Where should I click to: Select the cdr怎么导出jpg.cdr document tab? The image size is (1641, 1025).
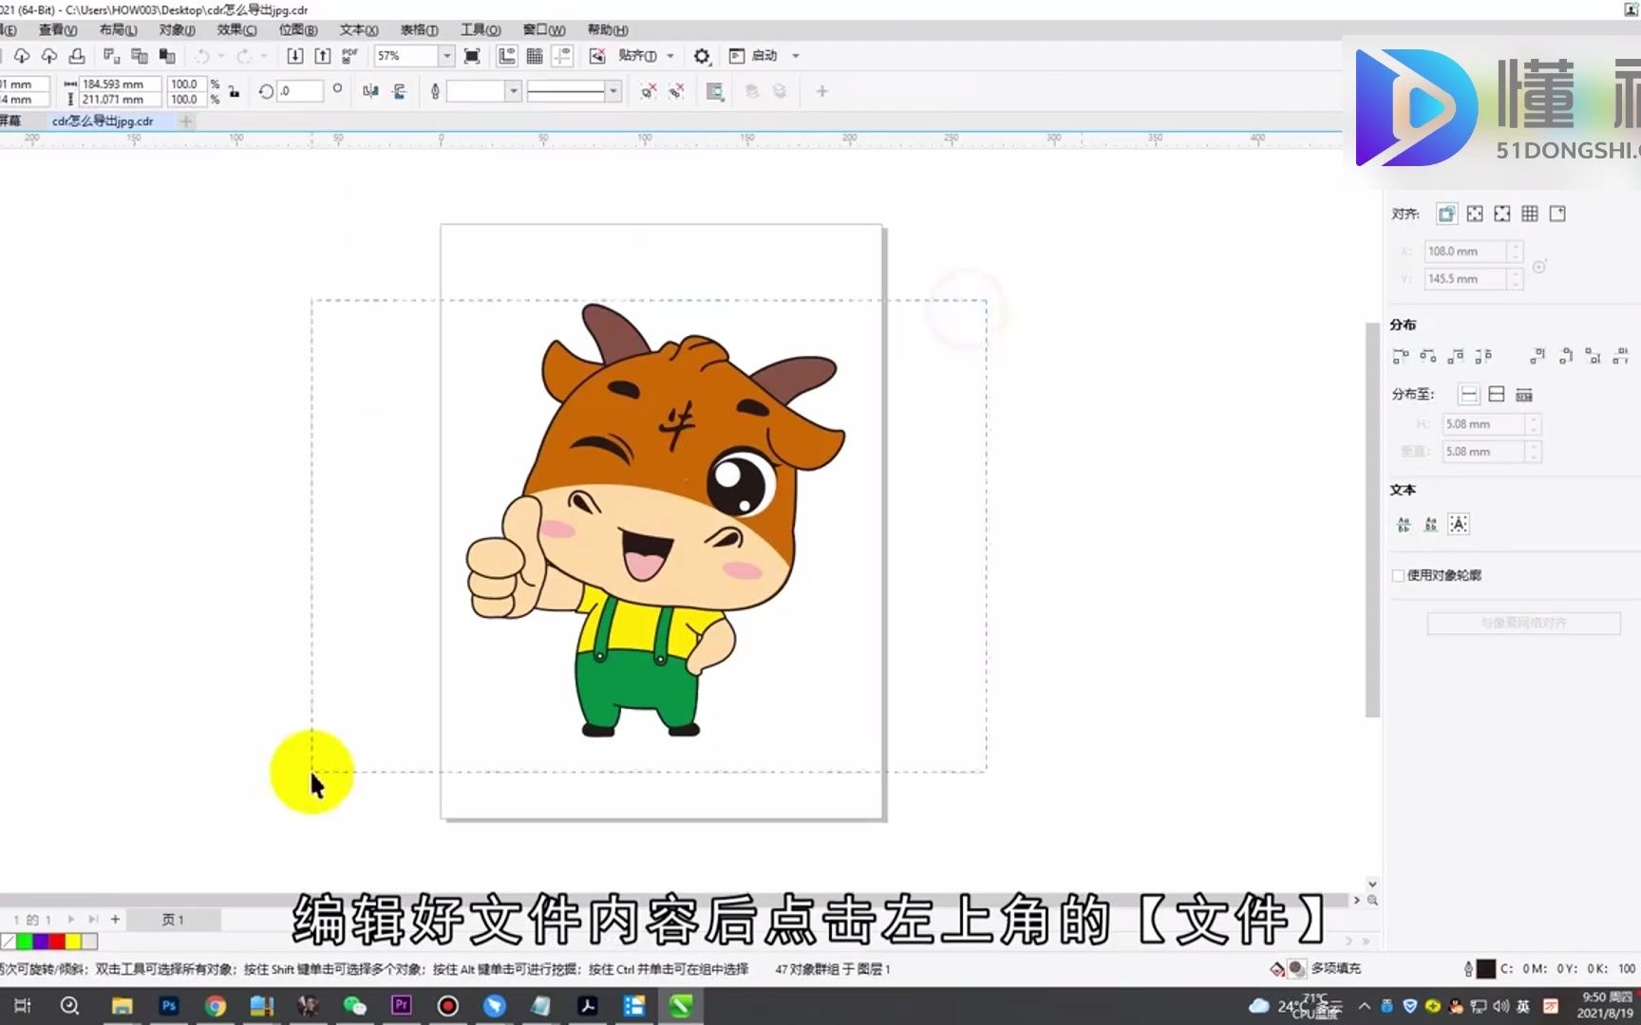103,121
